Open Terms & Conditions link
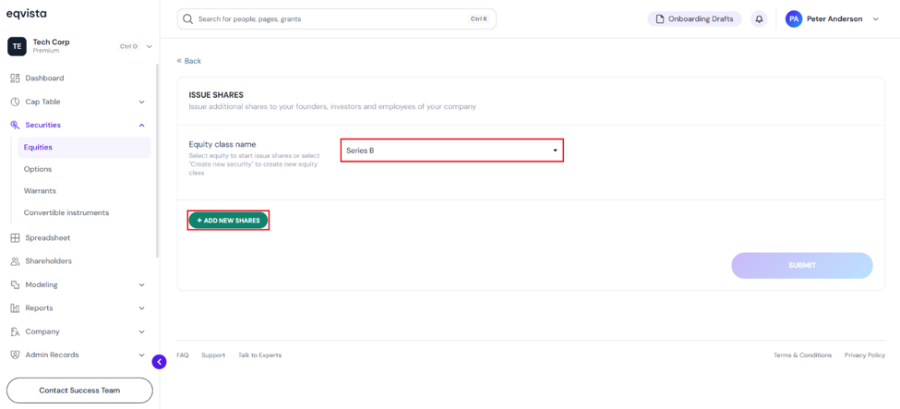Viewport: 900px width, 409px height. (802, 355)
